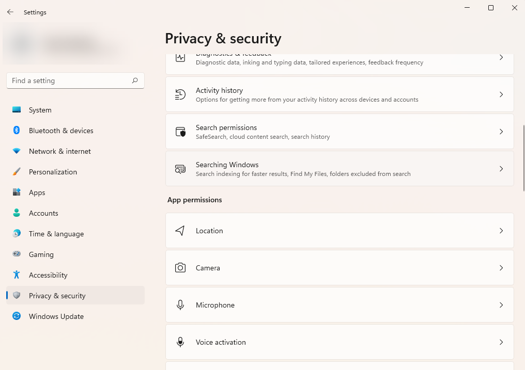Image resolution: width=525 pixels, height=370 pixels.
Task: Open Gaming settings
Action: (75, 254)
